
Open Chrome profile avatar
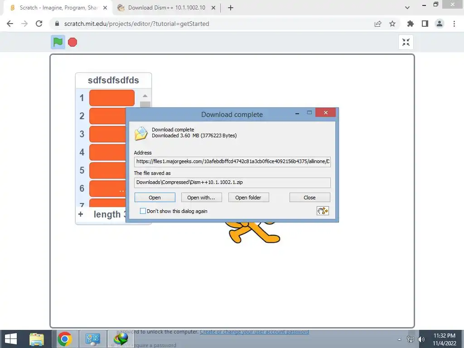tap(440, 24)
